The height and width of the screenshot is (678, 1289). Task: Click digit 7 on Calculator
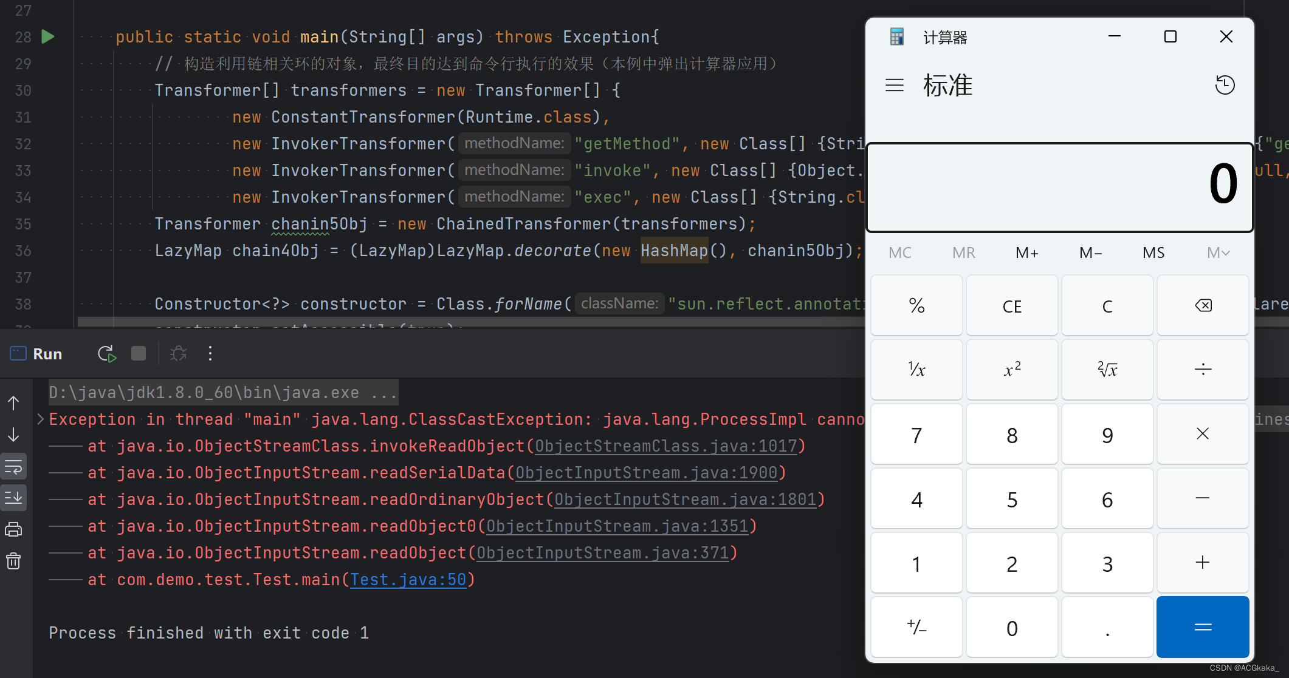(916, 434)
